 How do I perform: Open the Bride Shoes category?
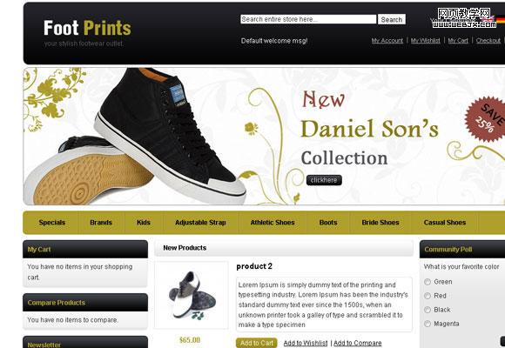[380, 223]
